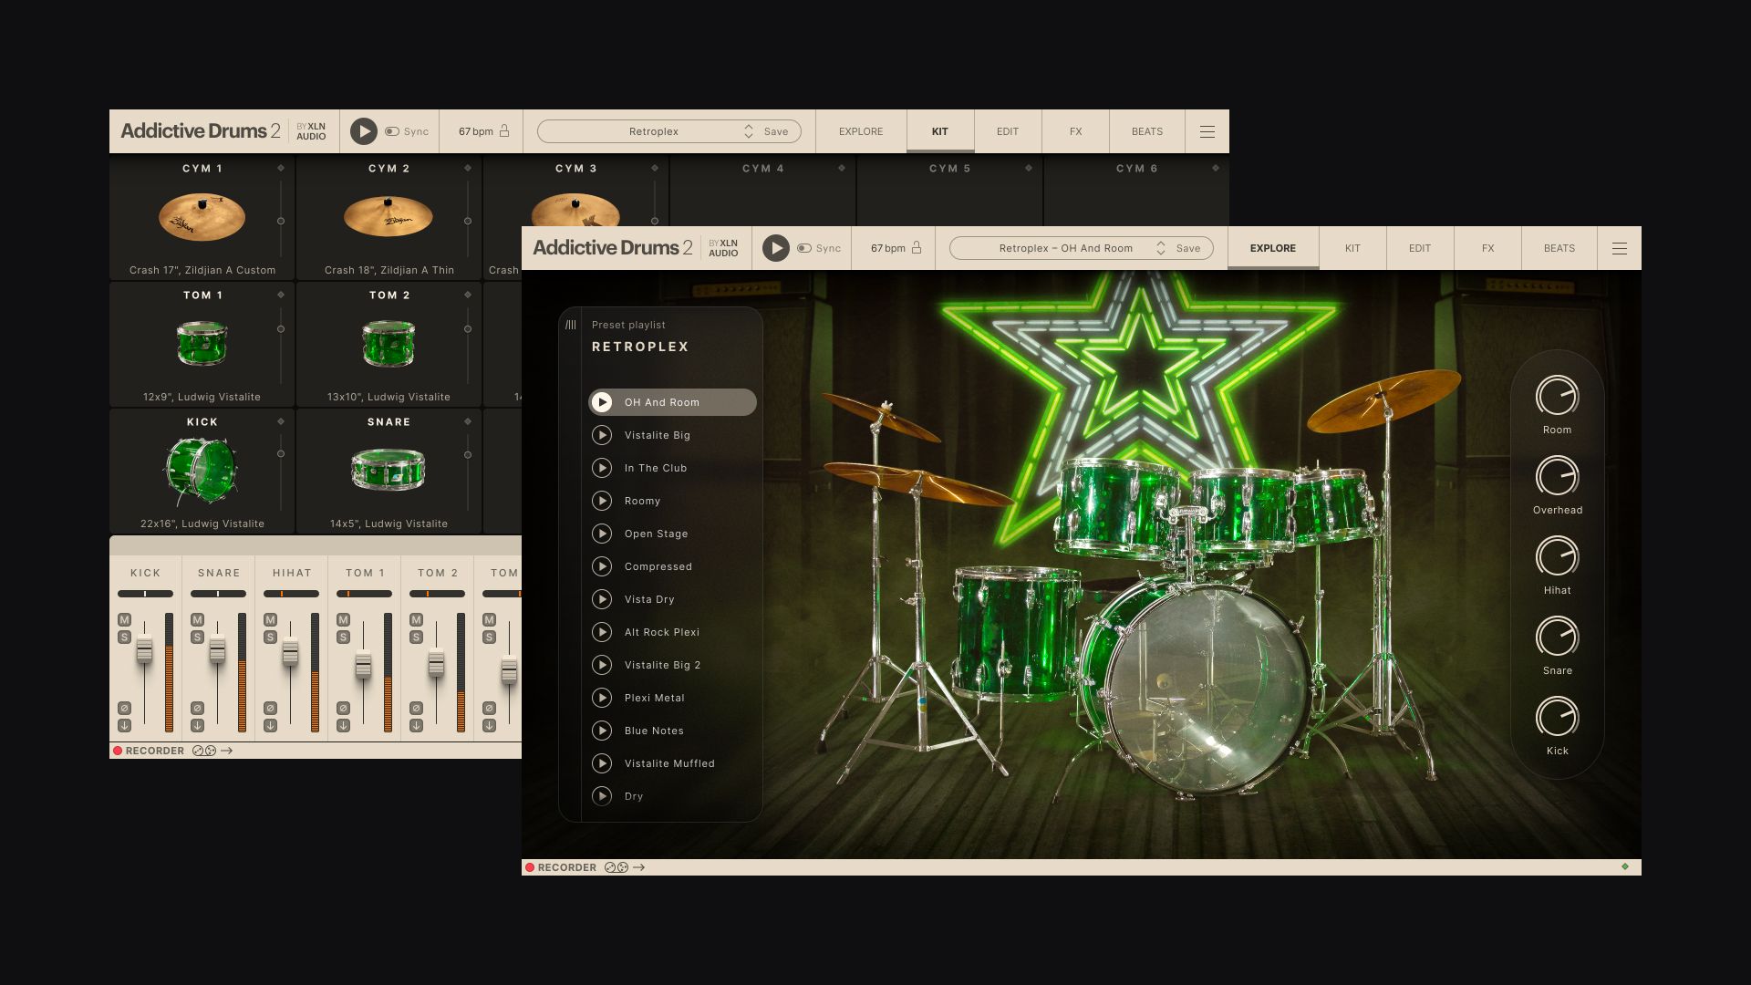Open preset arrows in Kit window Retroplex box
1751x985 pixels.
coord(749,131)
